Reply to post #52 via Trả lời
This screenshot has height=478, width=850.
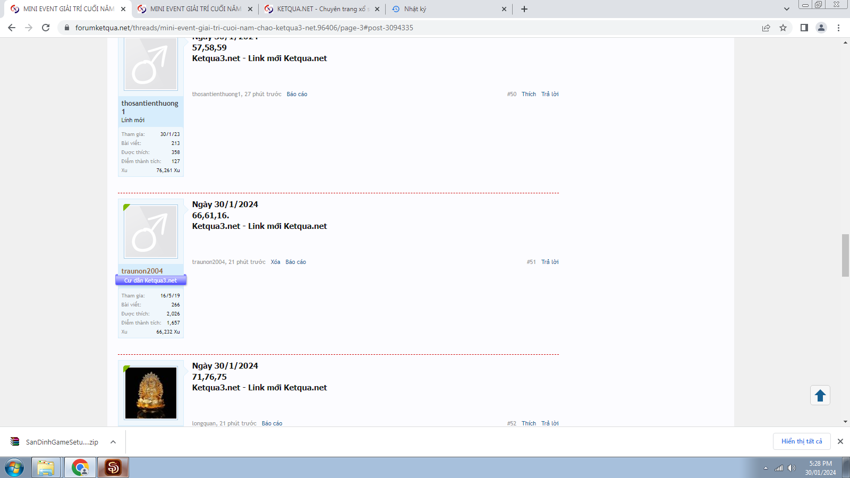click(x=550, y=423)
